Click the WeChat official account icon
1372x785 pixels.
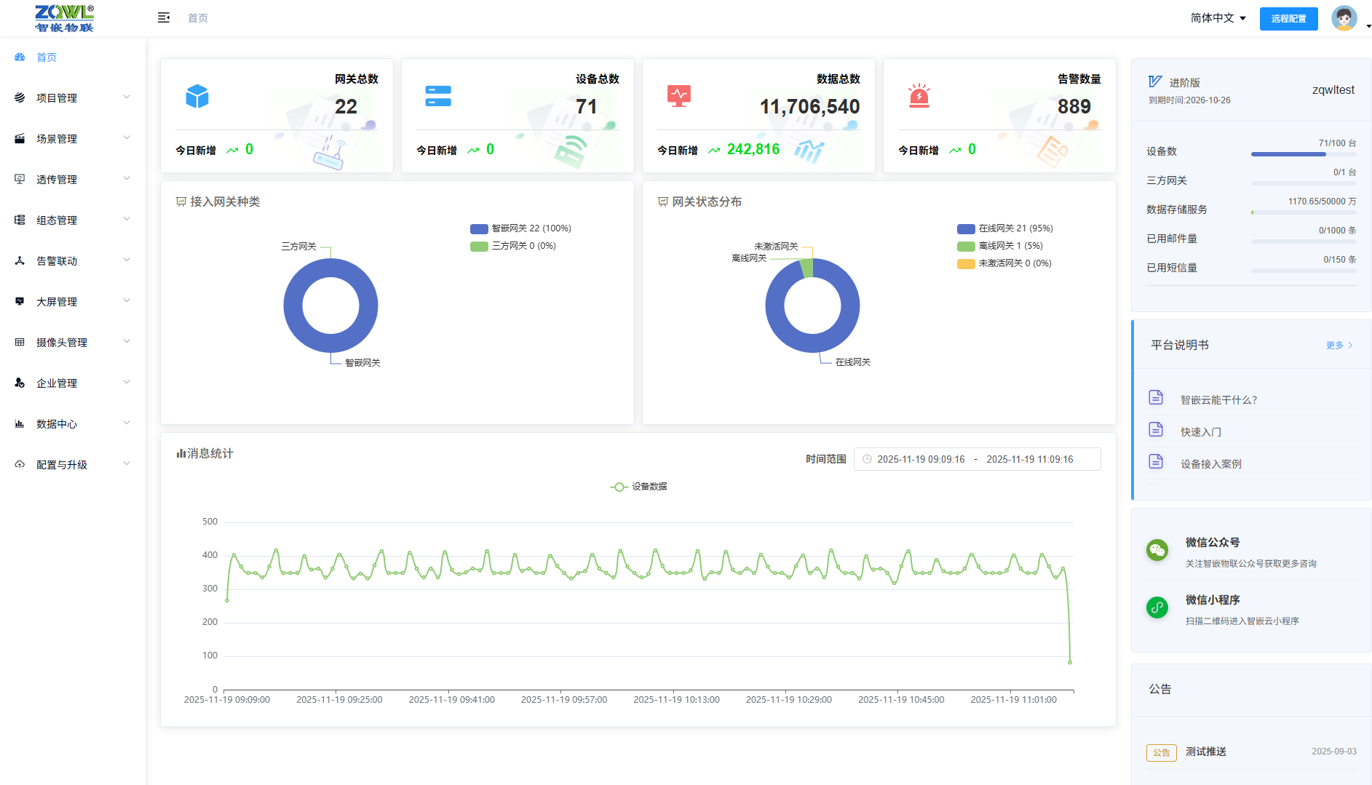[1157, 550]
